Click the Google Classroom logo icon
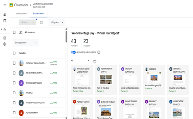 coord(11,5)
